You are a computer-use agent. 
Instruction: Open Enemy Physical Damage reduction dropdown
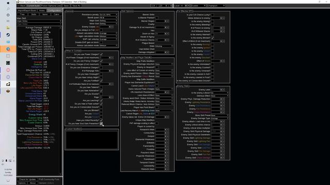point(164,64)
